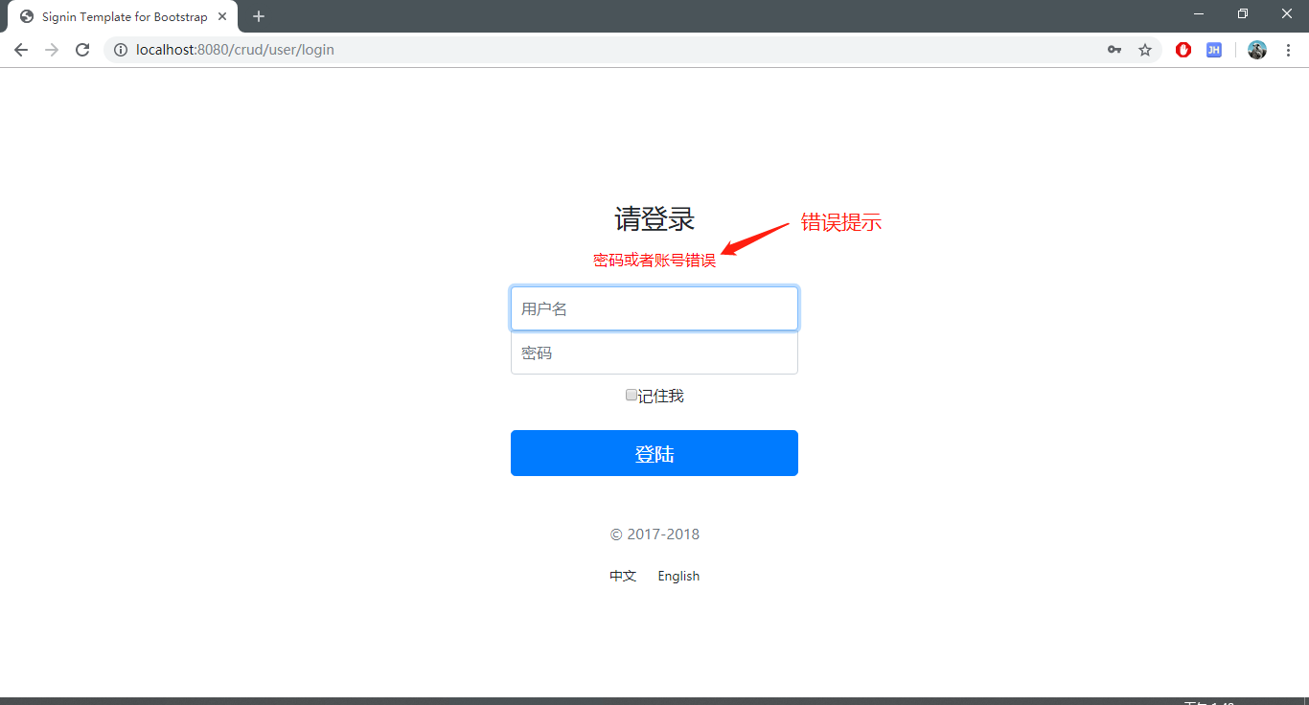Go back using the back arrow
This screenshot has height=705, width=1309.
pos(20,49)
